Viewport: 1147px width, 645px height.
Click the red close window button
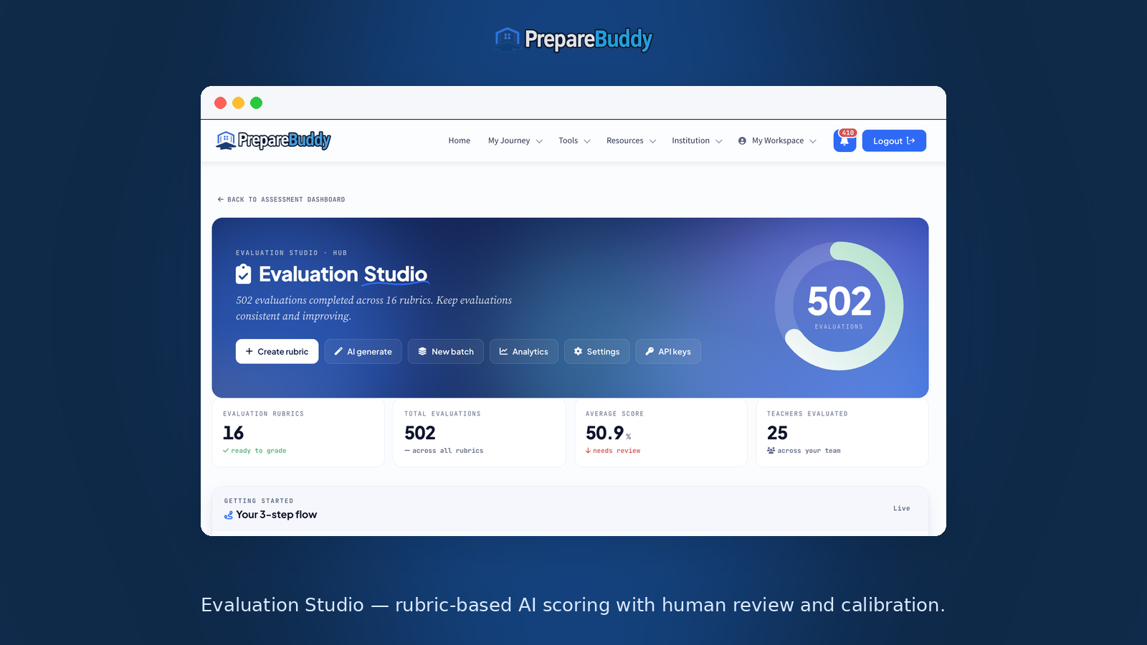[221, 103]
